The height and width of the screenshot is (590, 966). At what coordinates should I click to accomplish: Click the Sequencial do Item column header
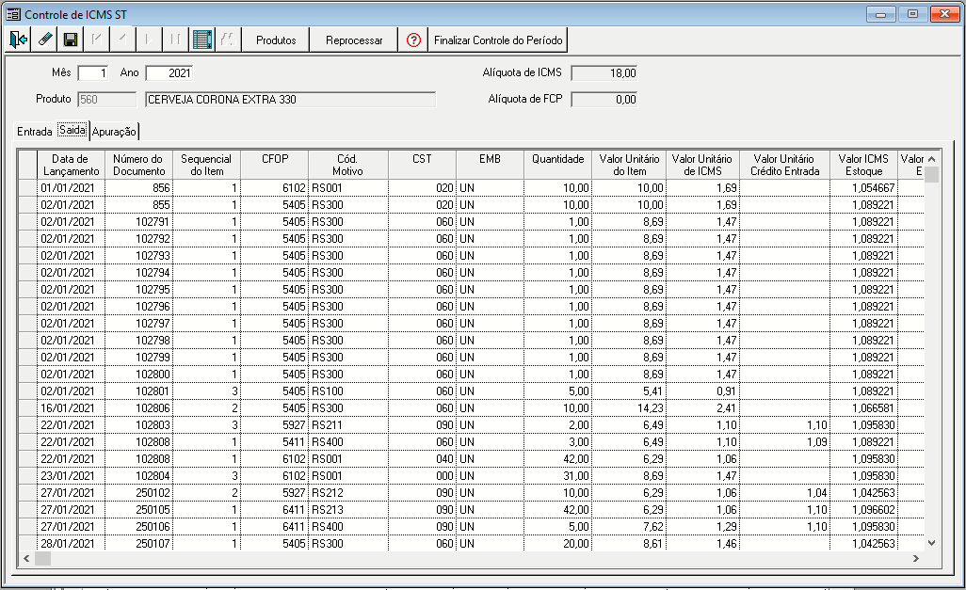pos(206,165)
